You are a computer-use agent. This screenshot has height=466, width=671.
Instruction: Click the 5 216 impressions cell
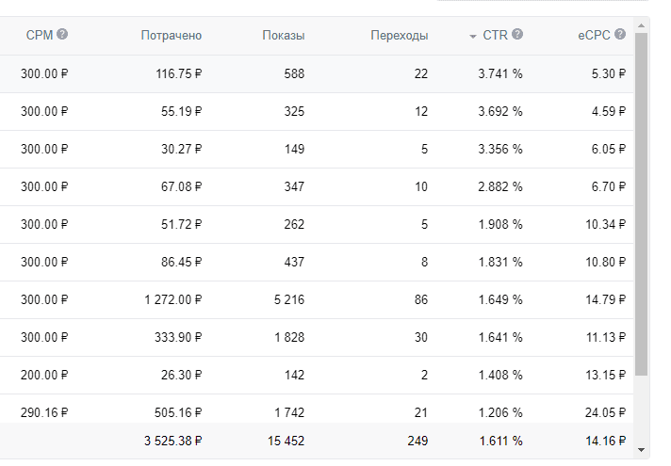pyautogui.click(x=286, y=299)
